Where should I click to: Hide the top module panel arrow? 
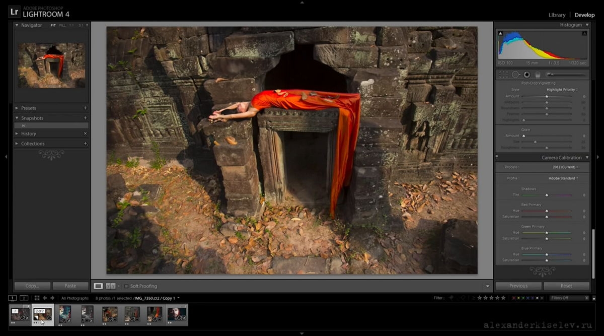(302, 3)
